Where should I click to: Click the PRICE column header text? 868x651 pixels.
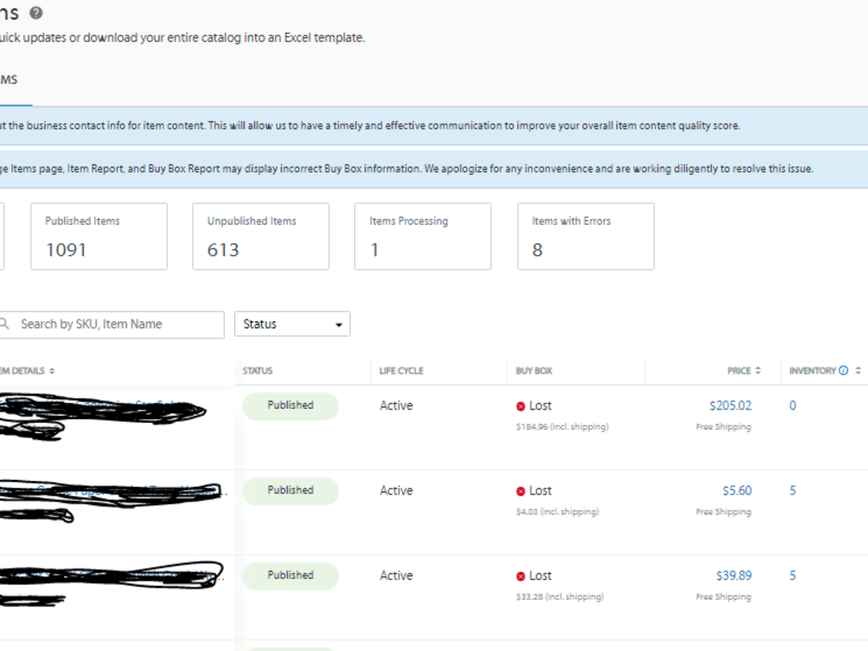[739, 371]
